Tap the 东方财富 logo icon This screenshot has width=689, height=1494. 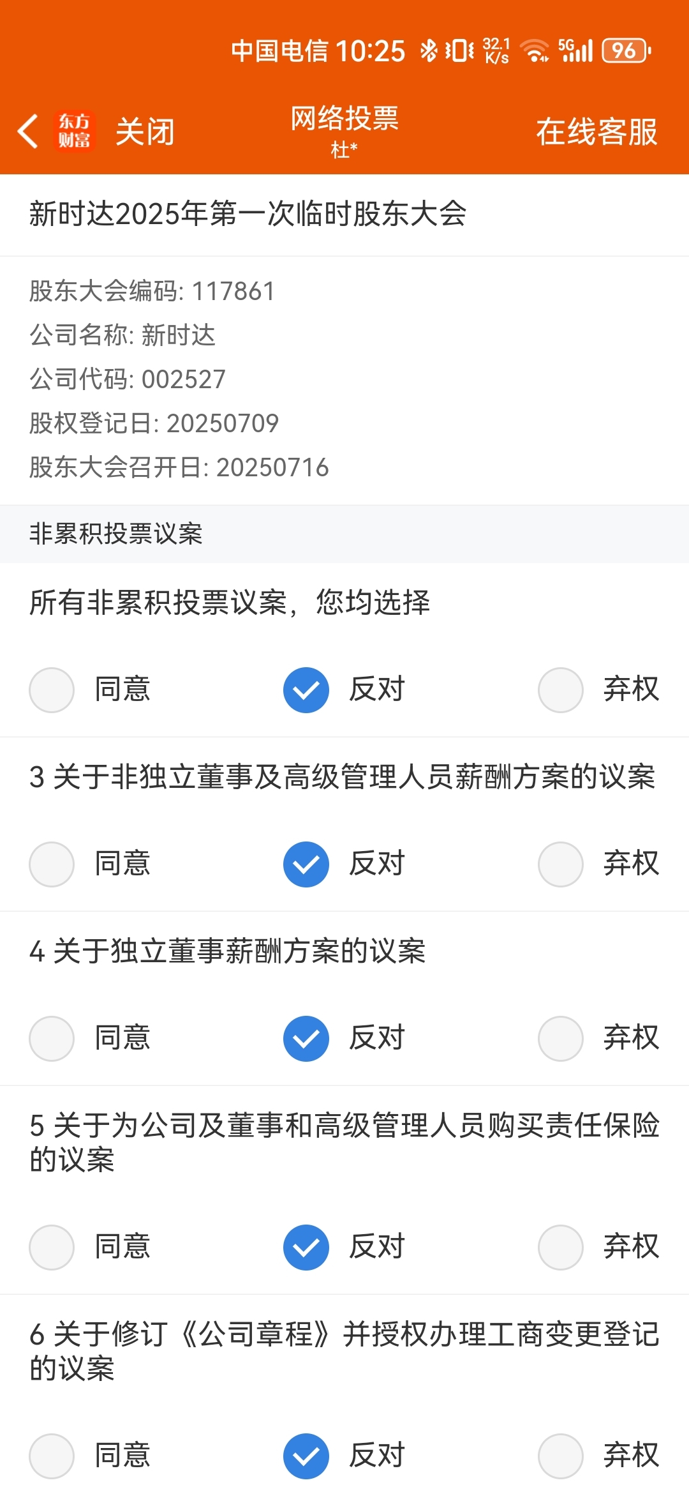point(75,132)
